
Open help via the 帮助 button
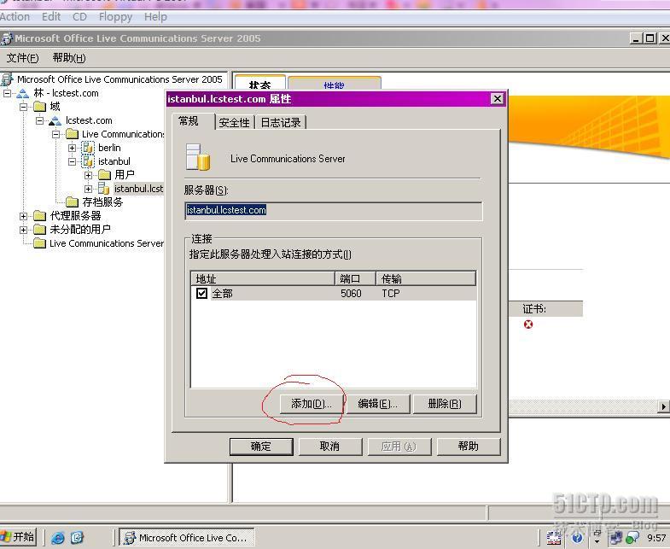[x=469, y=447]
